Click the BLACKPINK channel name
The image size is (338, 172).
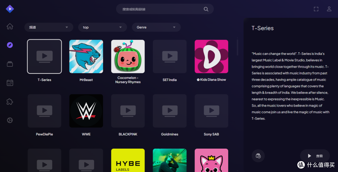128,134
